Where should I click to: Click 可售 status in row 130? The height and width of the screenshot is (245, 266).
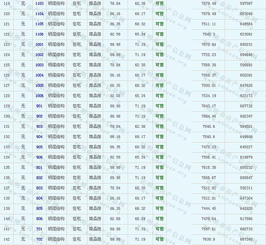tap(159, 116)
